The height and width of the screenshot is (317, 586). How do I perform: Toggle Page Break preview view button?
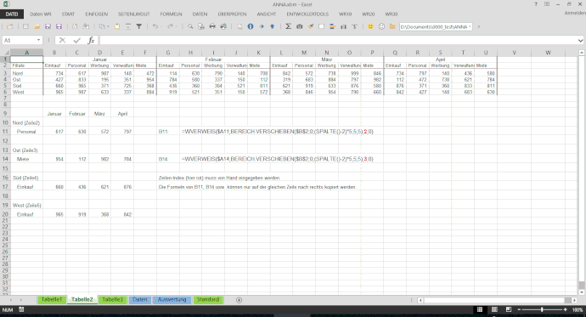click(508, 309)
